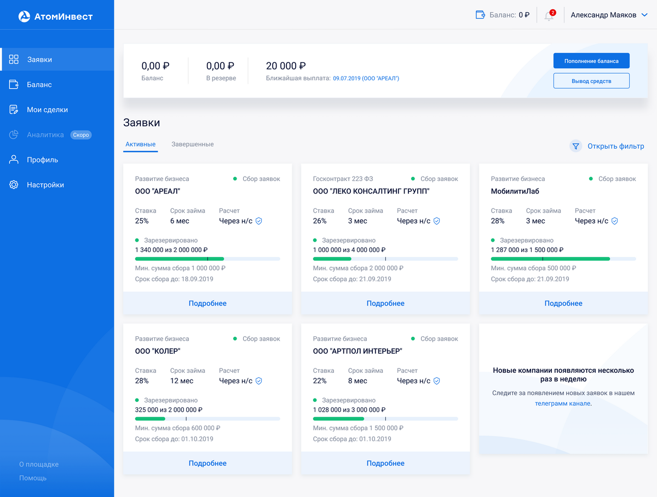Click the Мои сделки document icon
Viewport: 657px width, 497px height.
(x=14, y=109)
